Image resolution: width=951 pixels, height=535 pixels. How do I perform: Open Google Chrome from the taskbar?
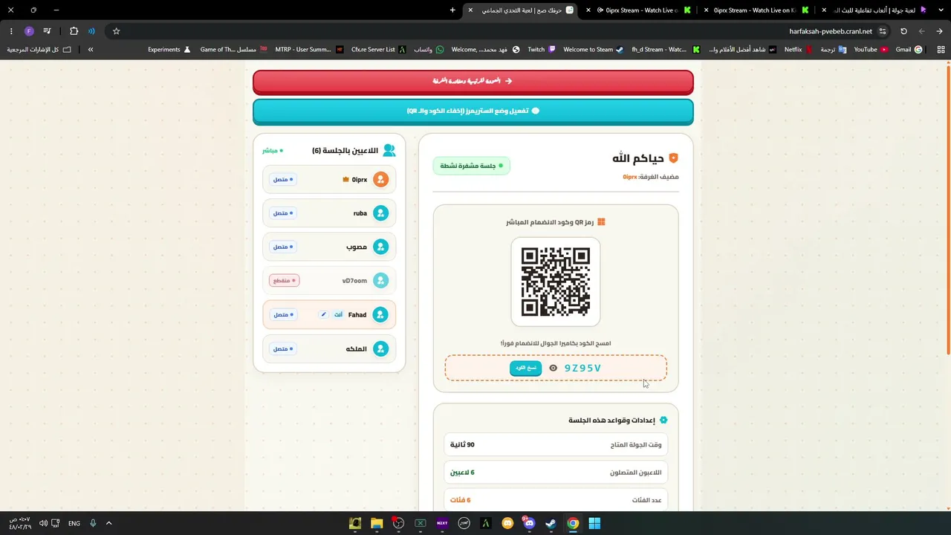pyautogui.click(x=573, y=523)
